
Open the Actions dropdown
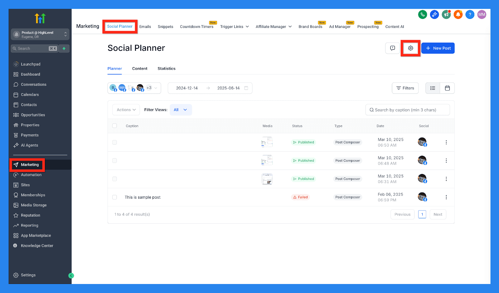pos(126,110)
